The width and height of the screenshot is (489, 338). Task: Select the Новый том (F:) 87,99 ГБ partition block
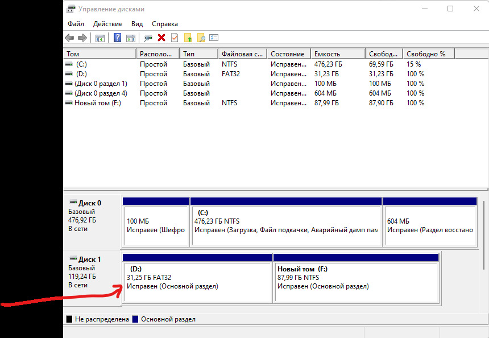(356, 278)
